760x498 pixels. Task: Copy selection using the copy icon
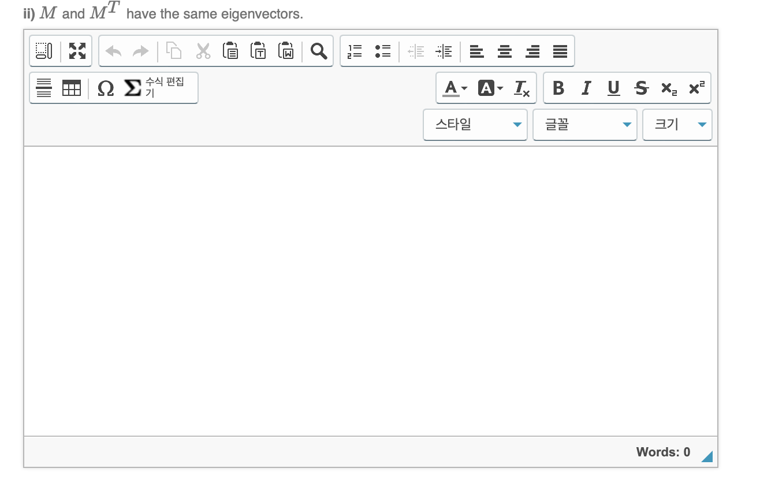pyautogui.click(x=174, y=51)
